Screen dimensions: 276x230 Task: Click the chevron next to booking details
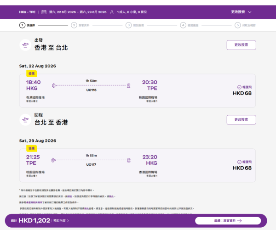click(x=68, y=221)
